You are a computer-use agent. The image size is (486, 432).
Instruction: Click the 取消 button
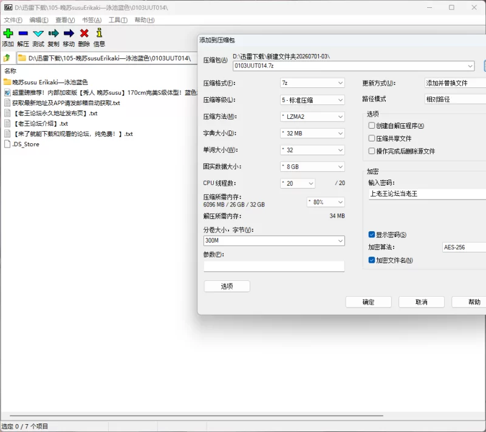pyautogui.click(x=422, y=302)
